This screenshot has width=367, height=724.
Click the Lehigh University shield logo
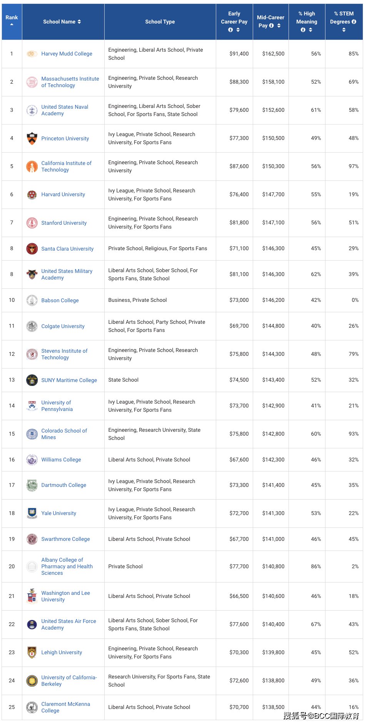pyautogui.click(x=32, y=652)
